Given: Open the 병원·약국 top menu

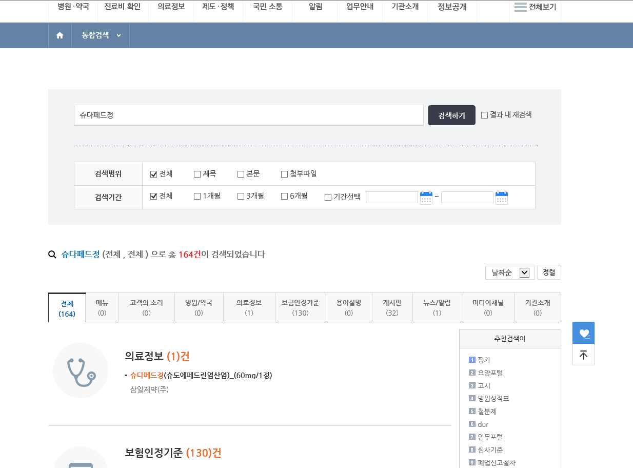Looking at the screenshot, I should tap(73, 7).
